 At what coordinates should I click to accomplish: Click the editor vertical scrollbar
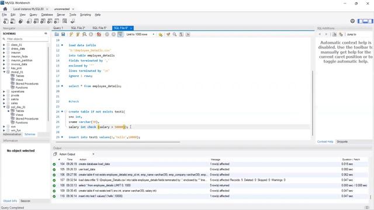click(313, 104)
